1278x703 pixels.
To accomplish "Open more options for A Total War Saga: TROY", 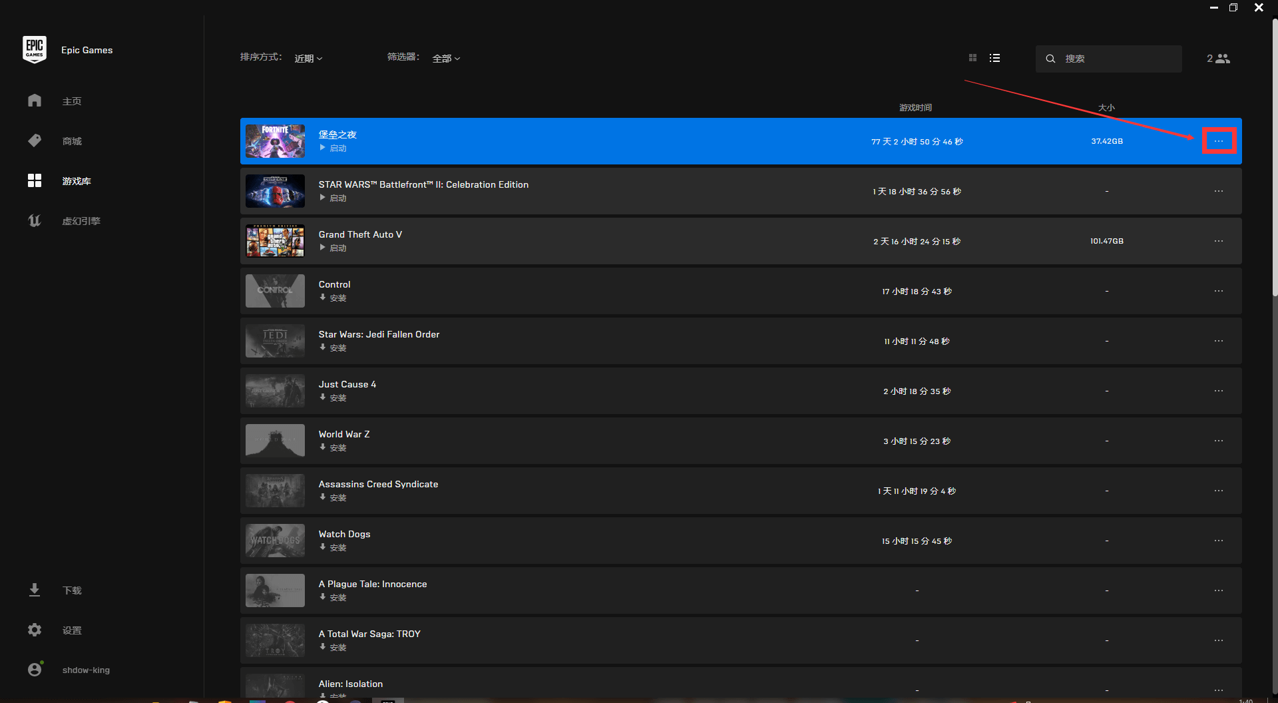I will (x=1219, y=640).
